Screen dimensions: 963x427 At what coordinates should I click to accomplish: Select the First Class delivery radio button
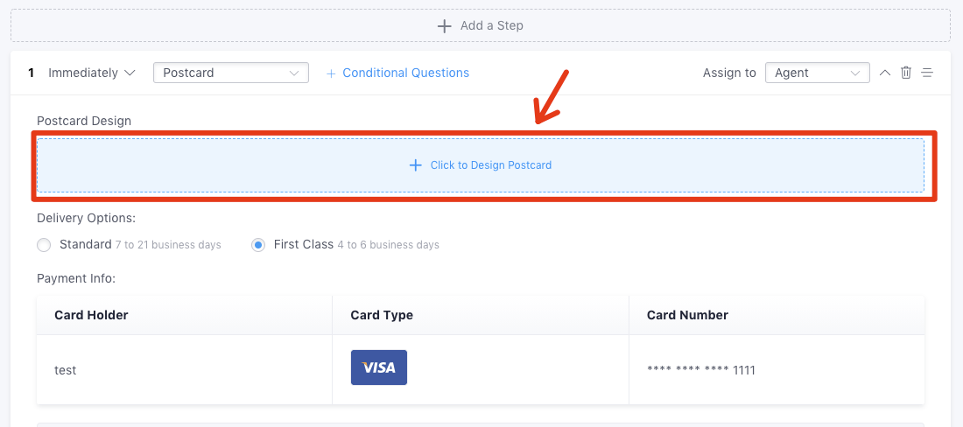258,245
